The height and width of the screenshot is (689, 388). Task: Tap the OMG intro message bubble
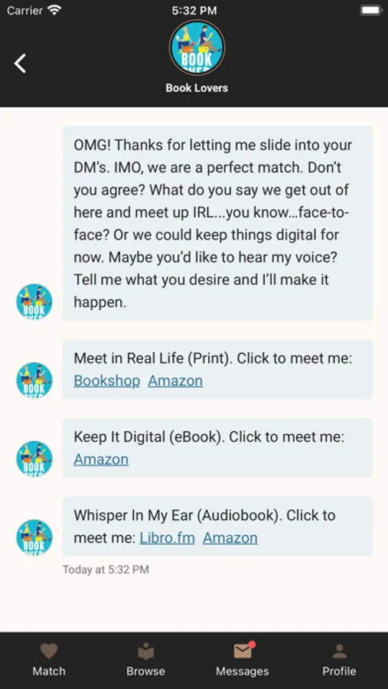pos(218,224)
